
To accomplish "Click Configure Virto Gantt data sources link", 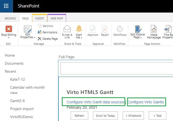I will pyautogui.click(x=95, y=102).
